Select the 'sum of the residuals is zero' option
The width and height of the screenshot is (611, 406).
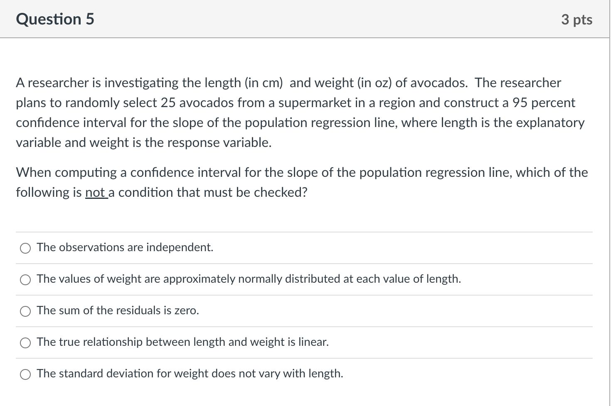coord(25,311)
